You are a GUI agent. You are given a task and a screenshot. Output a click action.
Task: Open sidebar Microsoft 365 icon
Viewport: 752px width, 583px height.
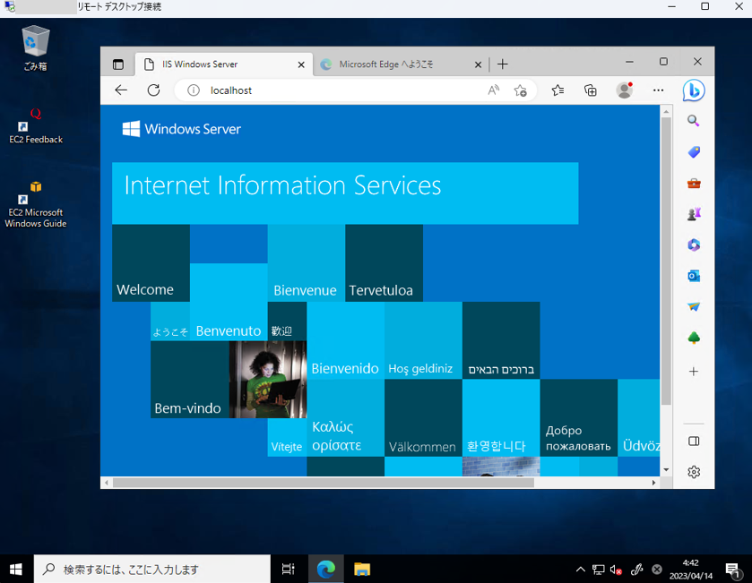(x=694, y=244)
